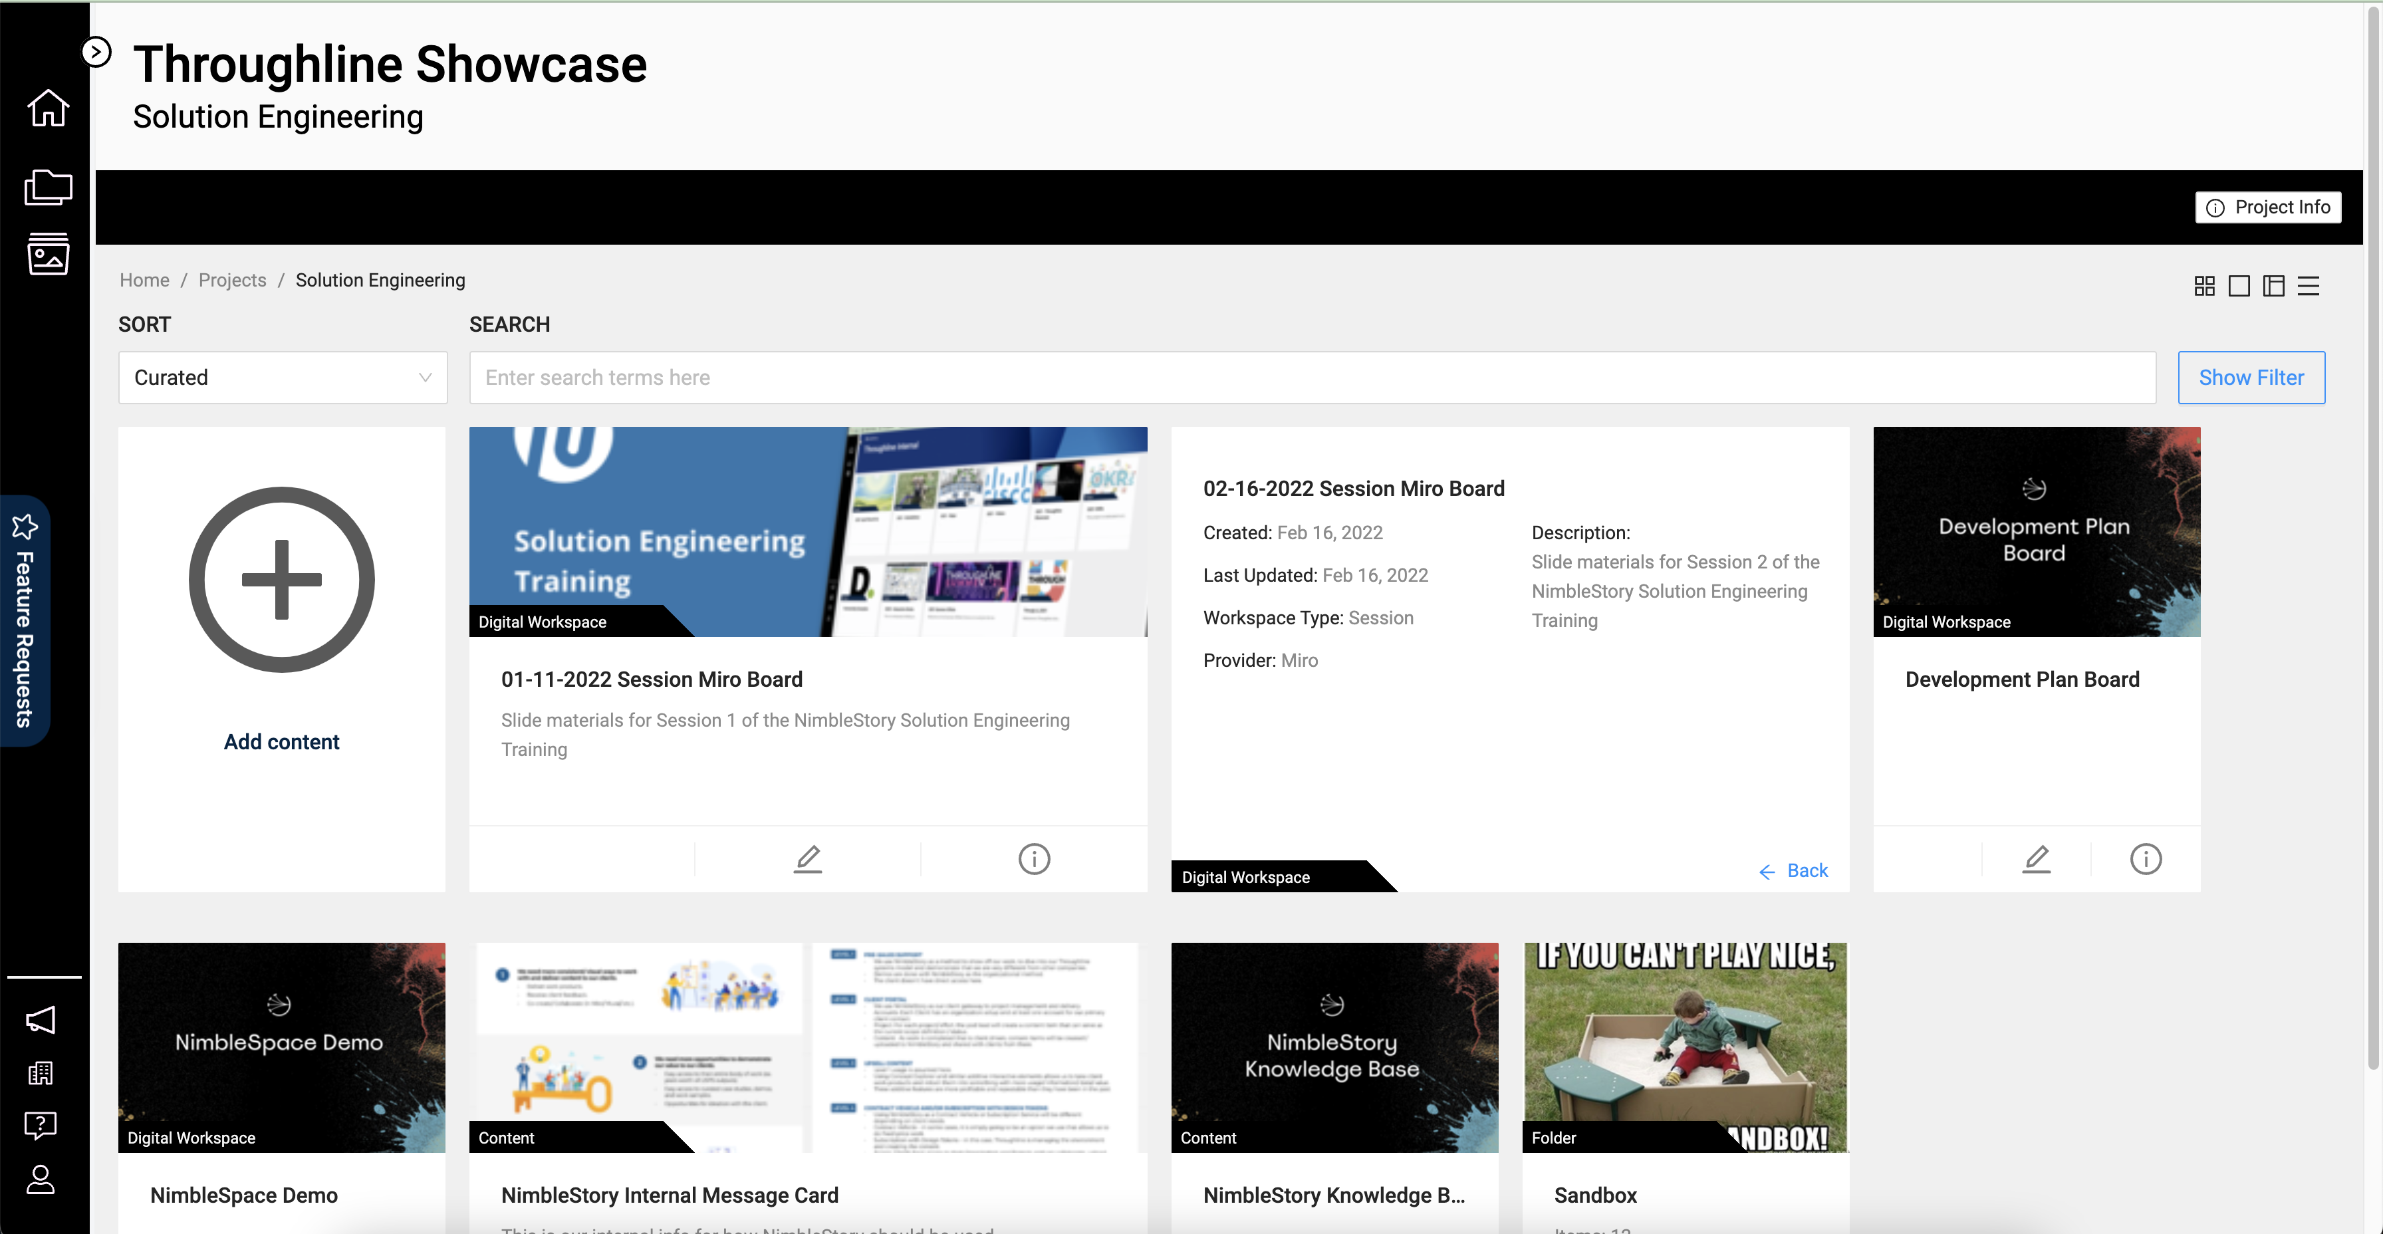Screen dimensions: 2383x1234
Task: Click the search terms input field
Action: coord(1312,378)
